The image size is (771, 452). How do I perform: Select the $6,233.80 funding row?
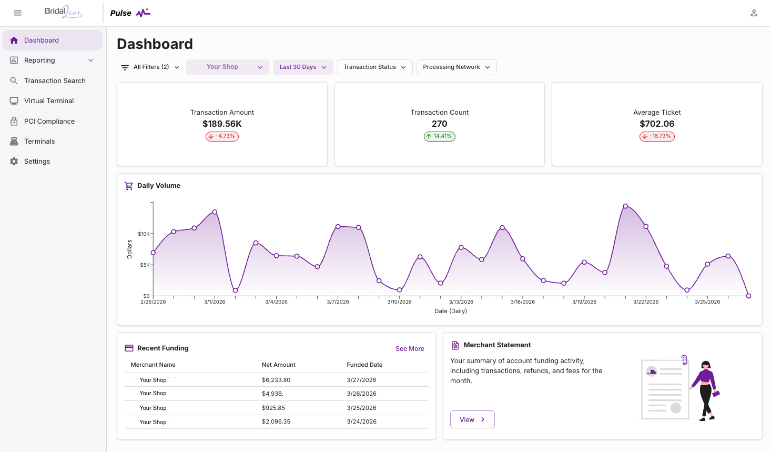pyautogui.click(x=276, y=380)
